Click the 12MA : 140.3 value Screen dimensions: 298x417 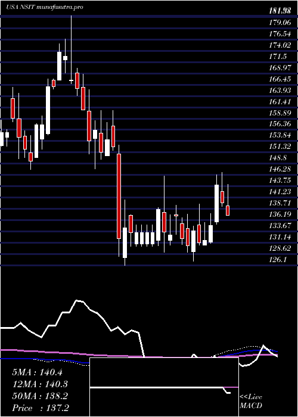click(x=40, y=384)
